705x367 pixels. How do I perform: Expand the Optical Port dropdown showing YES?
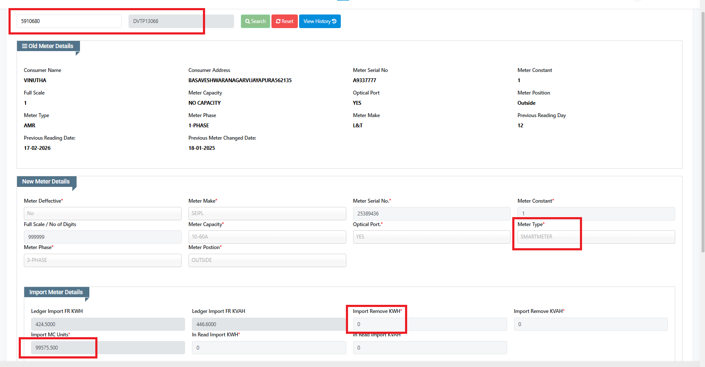tap(431, 237)
